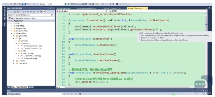Click the black Bookmark icon in toolbar

click(x=117, y=4)
